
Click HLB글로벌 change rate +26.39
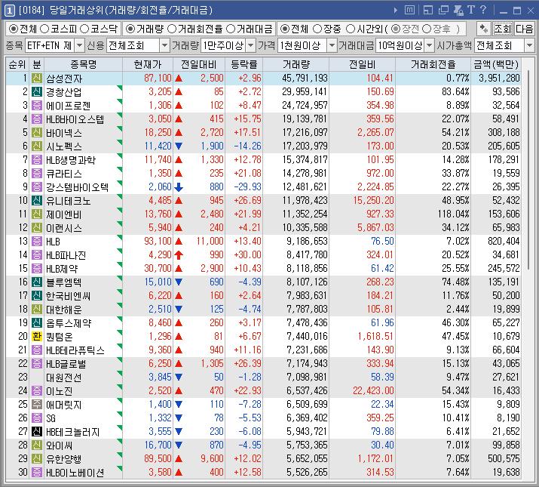pos(247,363)
